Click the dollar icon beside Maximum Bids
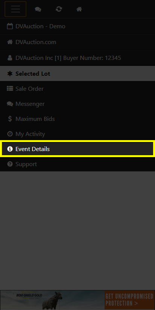The height and width of the screenshot is (310, 155). (10, 119)
